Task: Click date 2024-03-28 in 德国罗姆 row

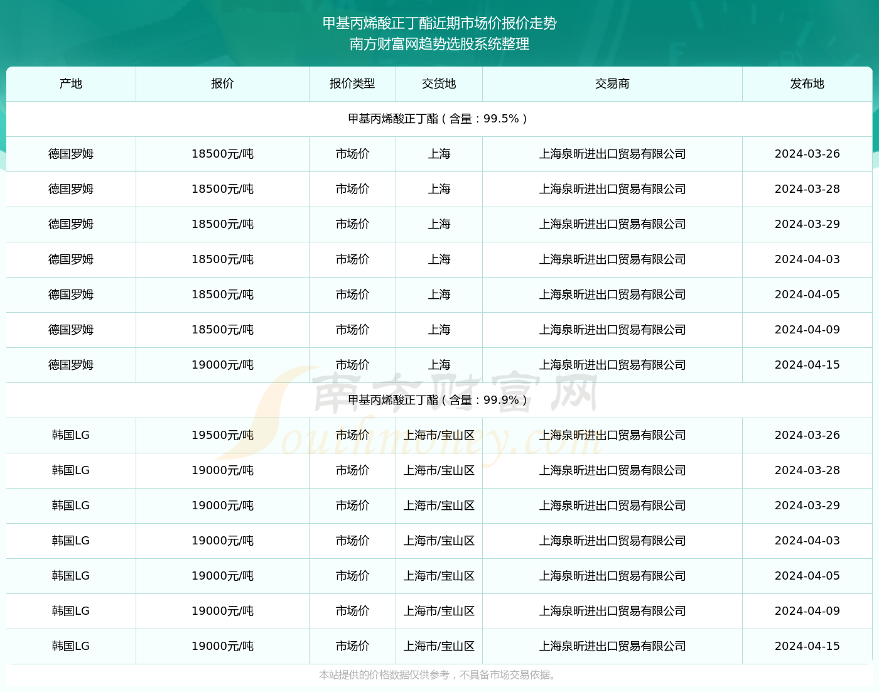Action: click(807, 189)
